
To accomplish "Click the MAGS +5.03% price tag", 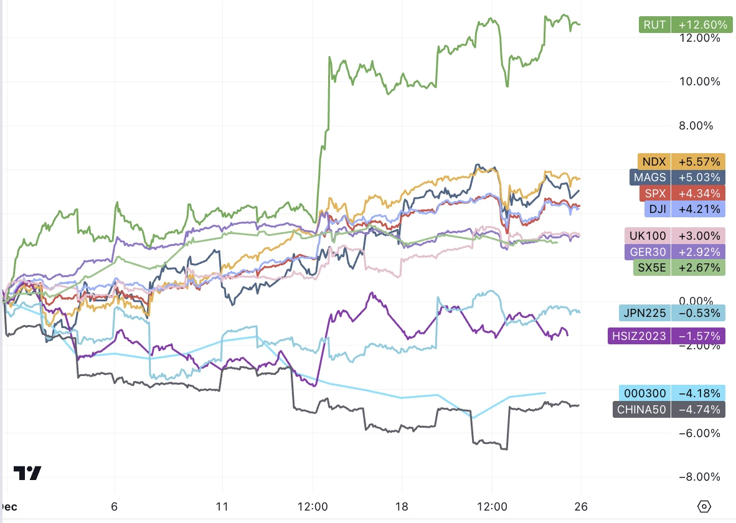I will click(x=677, y=177).
